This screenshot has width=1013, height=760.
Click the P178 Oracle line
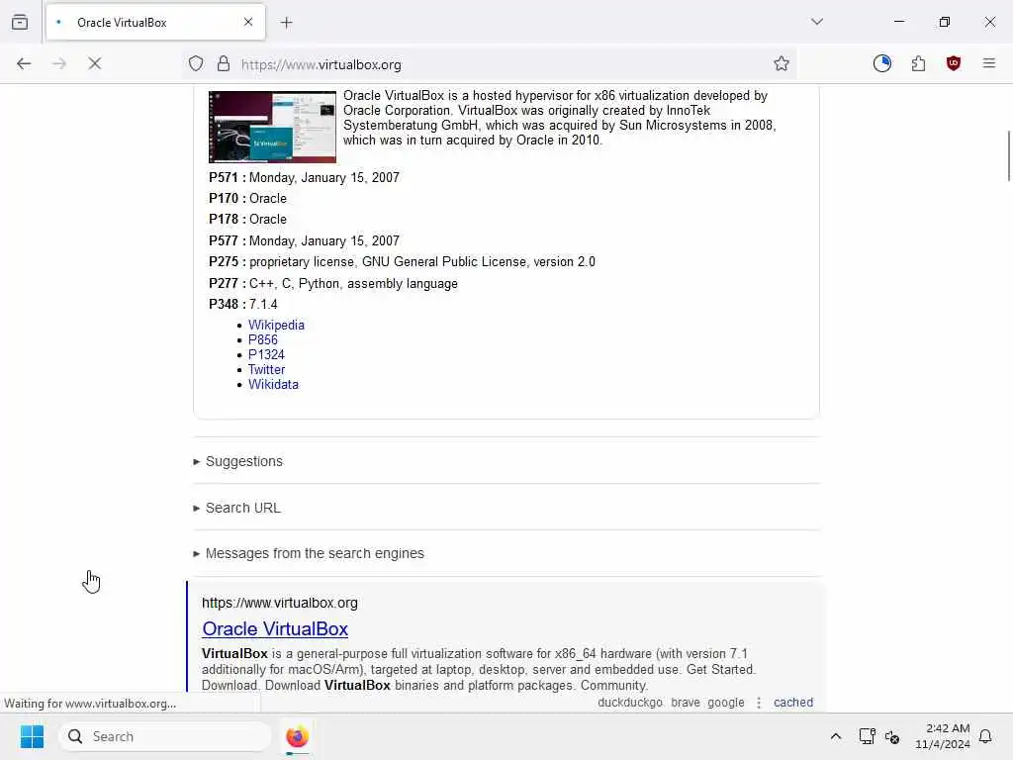(247, 219)
